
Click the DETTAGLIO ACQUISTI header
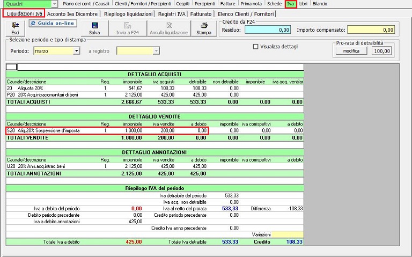154,75
